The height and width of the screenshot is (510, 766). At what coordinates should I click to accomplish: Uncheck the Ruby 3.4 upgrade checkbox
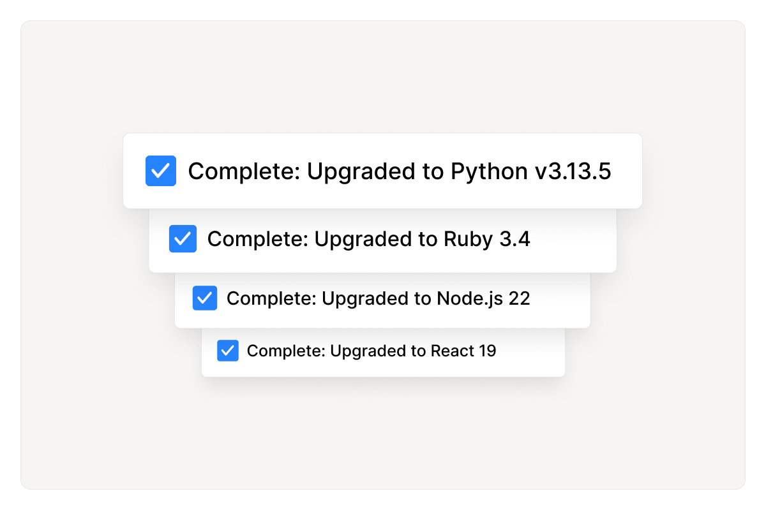click(183, 238)
